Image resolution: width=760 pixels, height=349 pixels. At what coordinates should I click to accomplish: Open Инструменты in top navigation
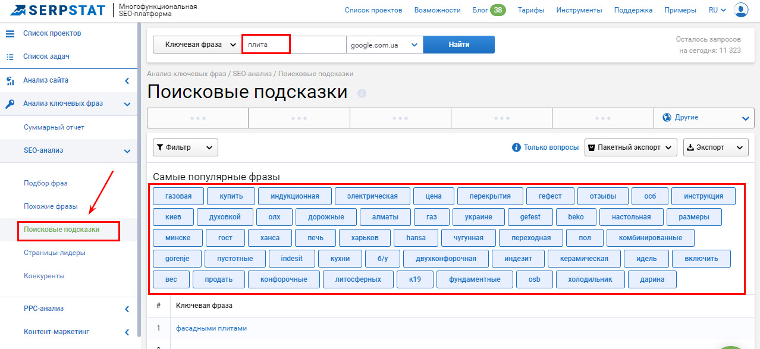(579, 10)
